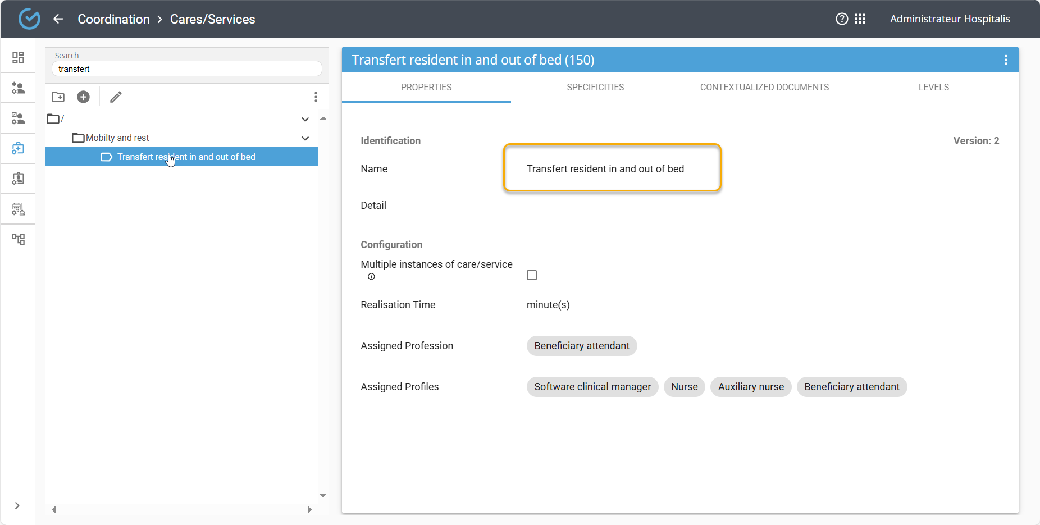
Task: Click the new folder icon in tree toolbar
Action: pyautogui.click(x=58, y=97)
